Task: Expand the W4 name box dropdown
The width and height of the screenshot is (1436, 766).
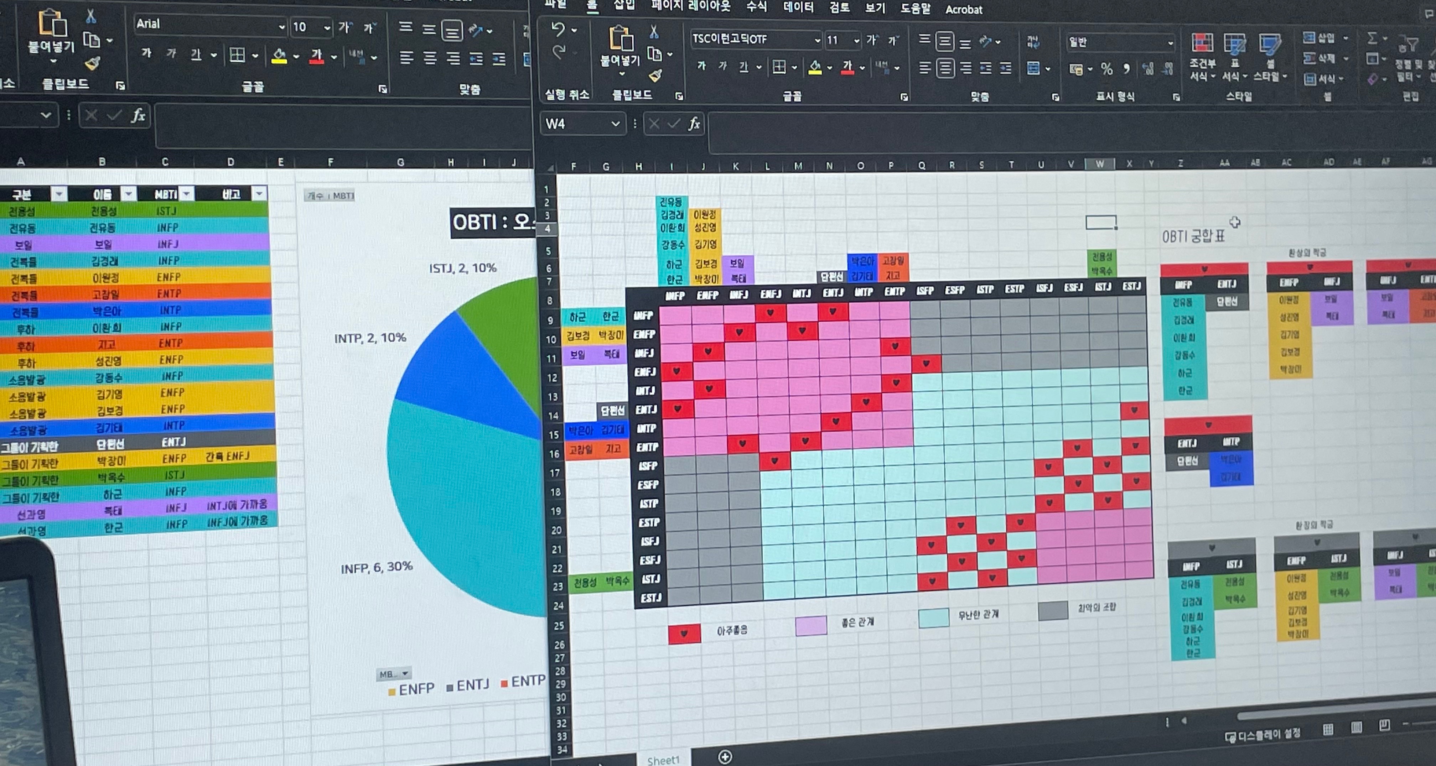Action: [x=616, y=124]
